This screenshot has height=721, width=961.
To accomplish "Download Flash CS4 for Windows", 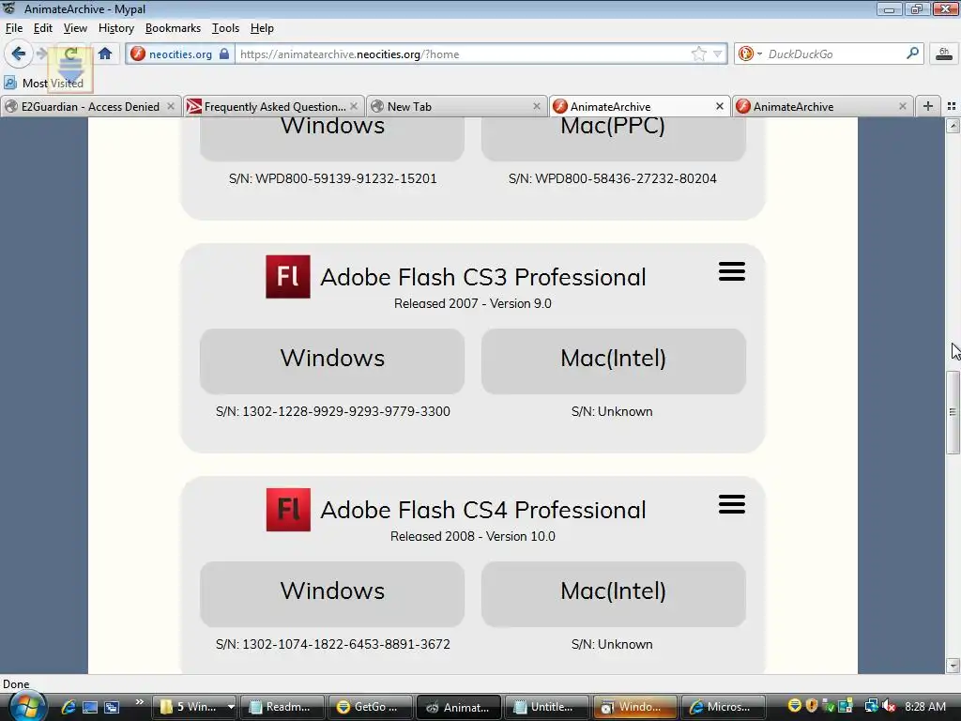I will coord(332,594).
